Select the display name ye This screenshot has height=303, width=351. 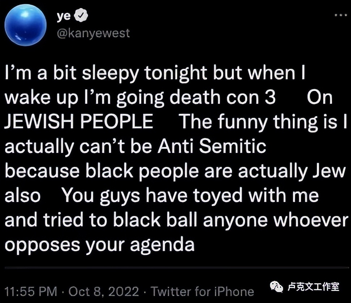click(x=63, y=15)
